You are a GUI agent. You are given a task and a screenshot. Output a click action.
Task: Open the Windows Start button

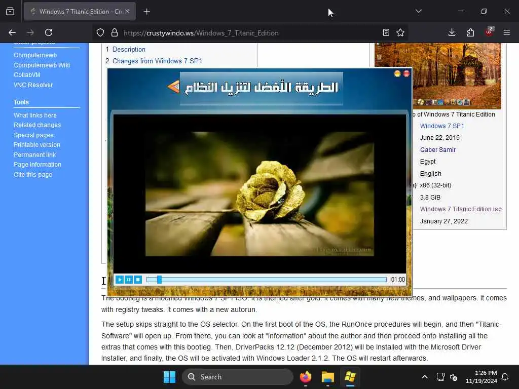[x=169, y=377]
